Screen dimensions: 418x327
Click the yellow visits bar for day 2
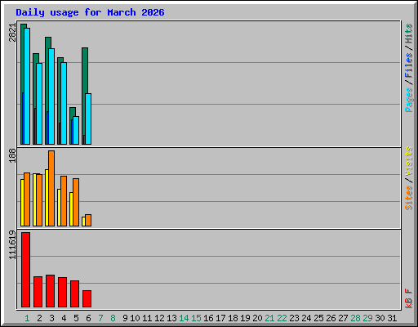coord(34,200)
